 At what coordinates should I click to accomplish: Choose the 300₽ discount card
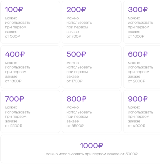coord(142,22)
